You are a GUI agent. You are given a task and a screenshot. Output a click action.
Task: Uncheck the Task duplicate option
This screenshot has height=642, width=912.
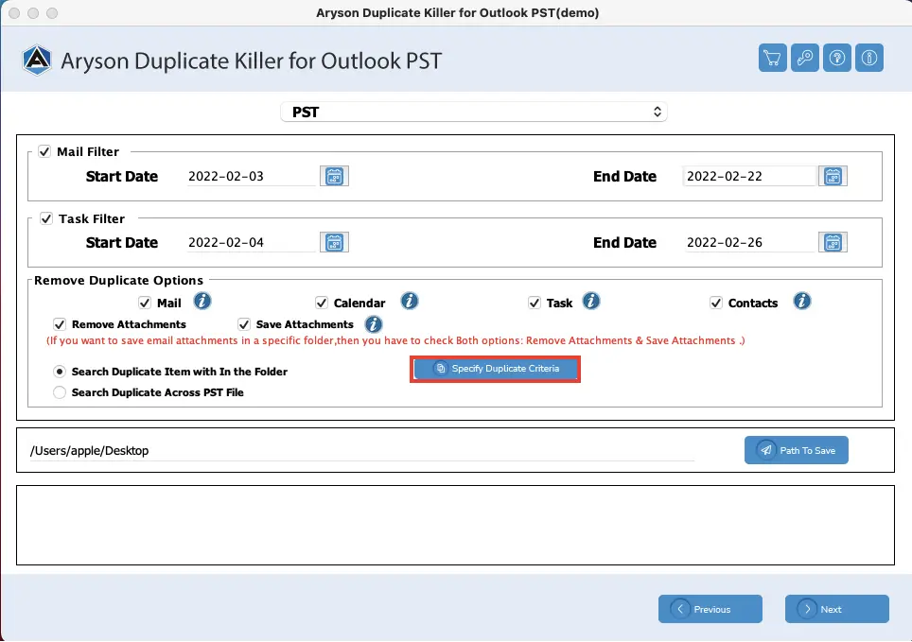535,303
